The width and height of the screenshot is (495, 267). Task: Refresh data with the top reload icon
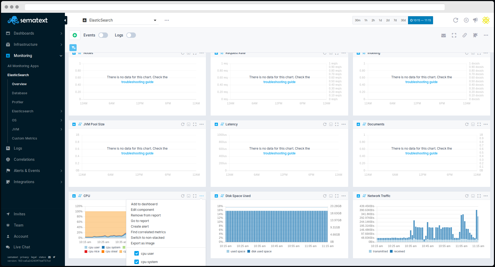coord(456,20)
